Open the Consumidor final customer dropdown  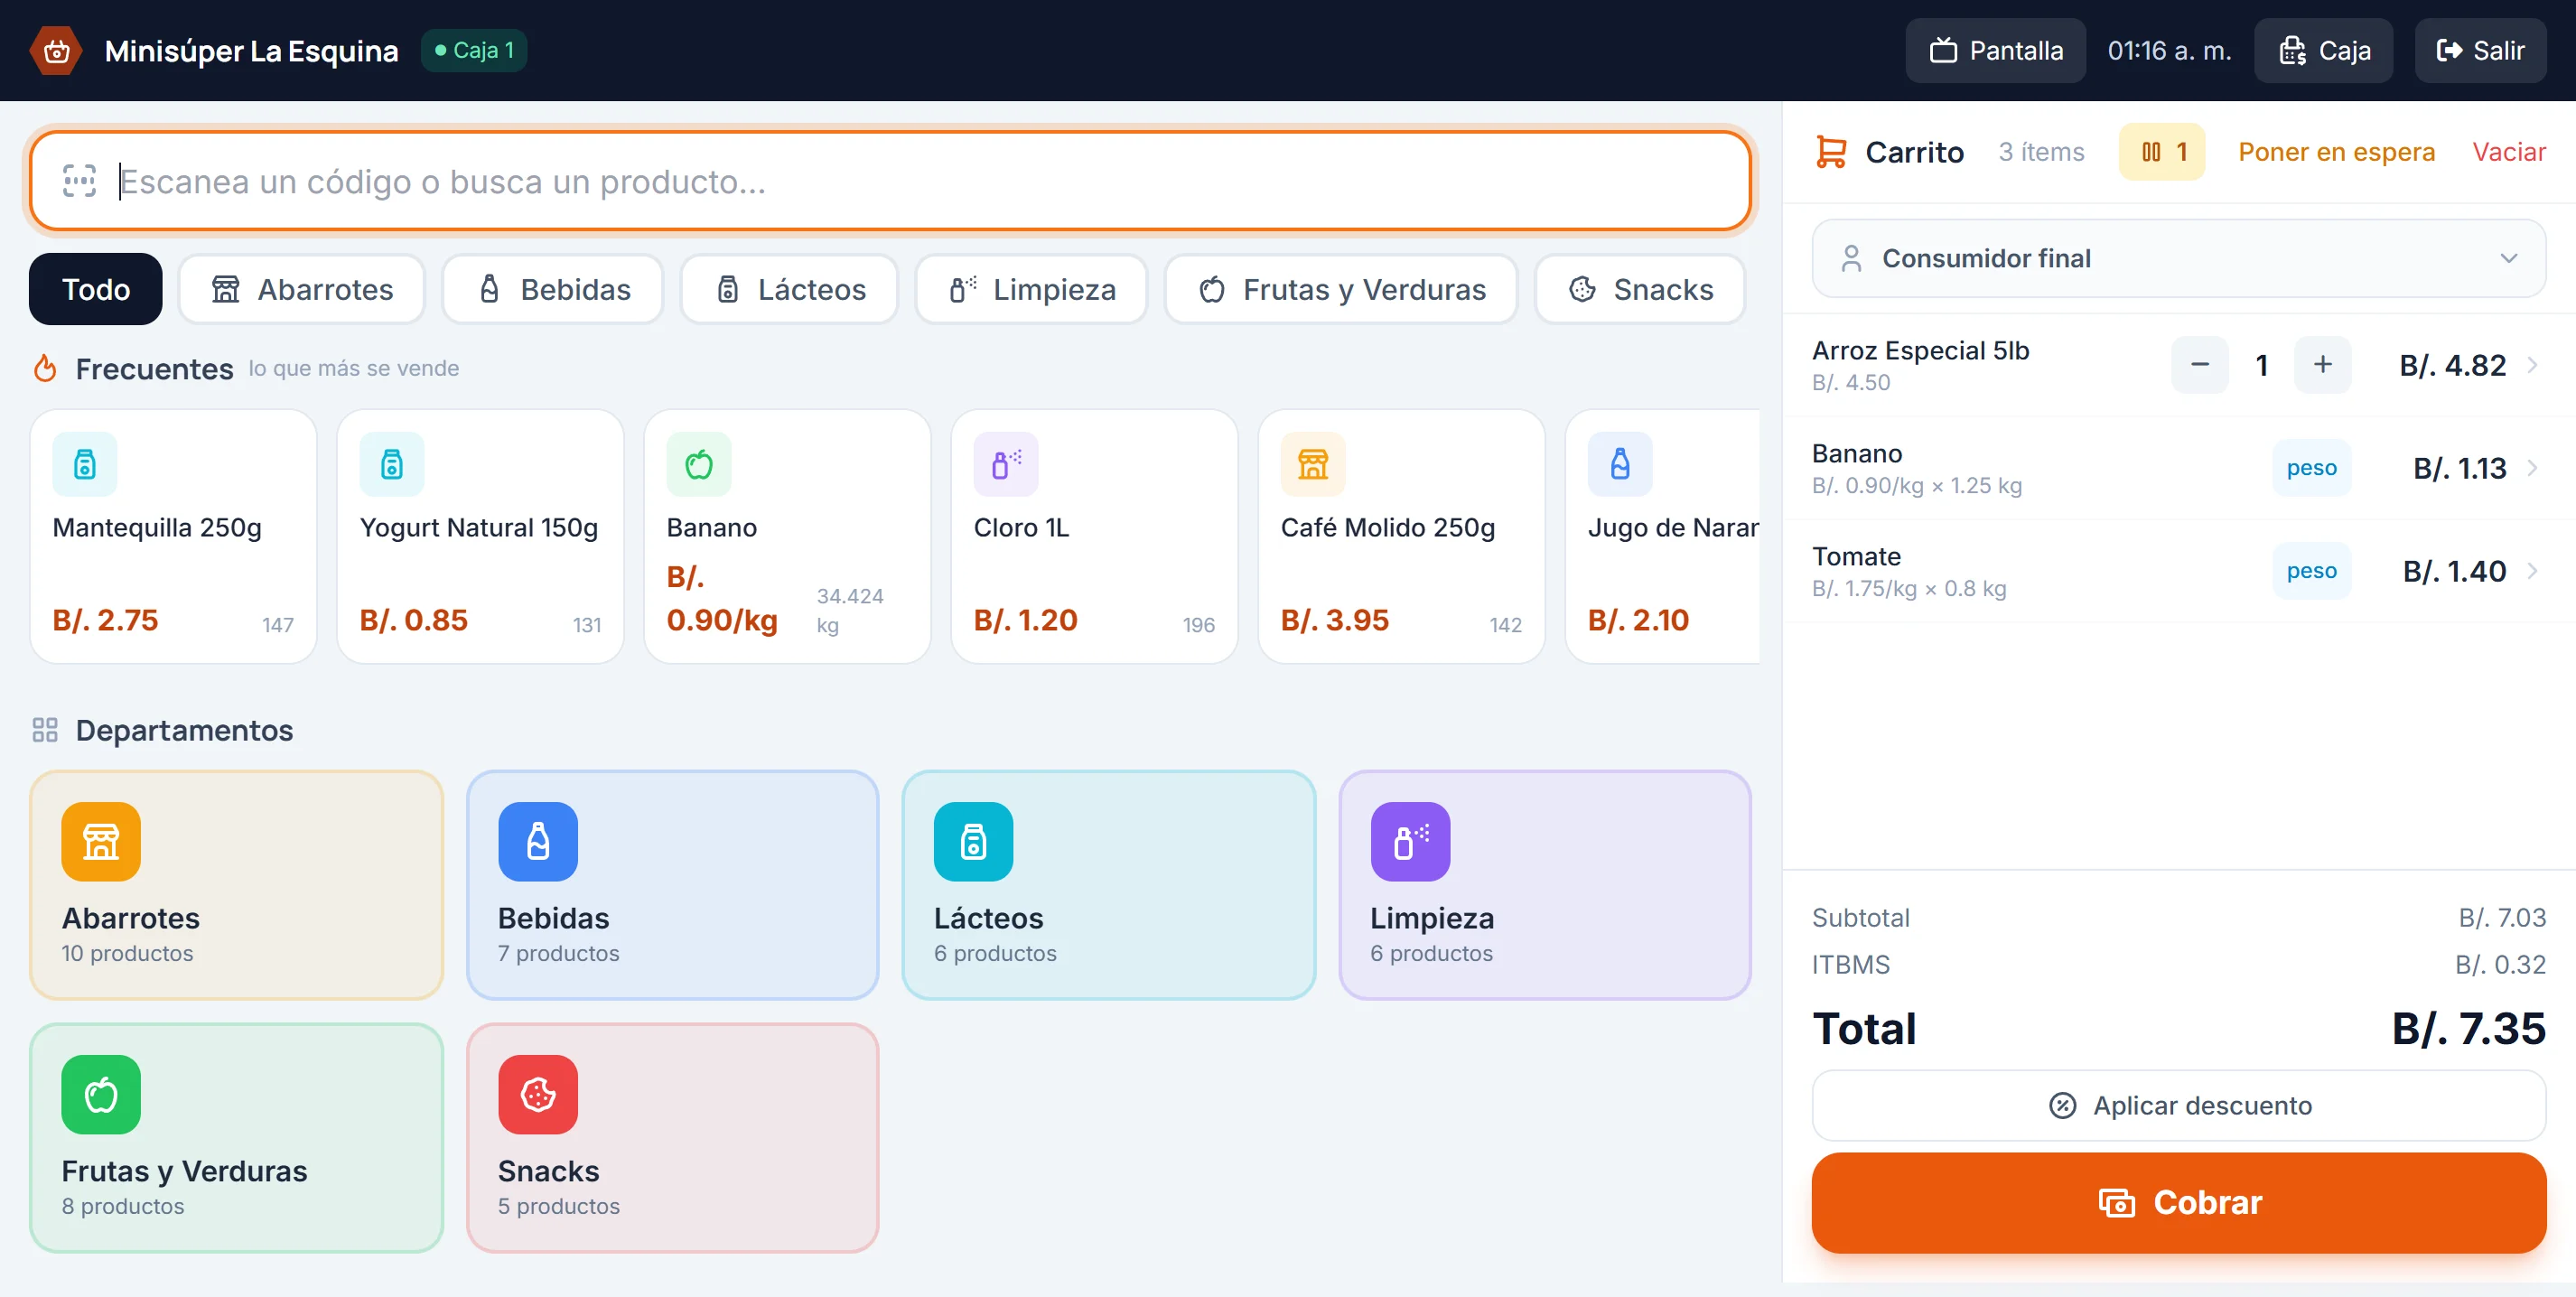point(2178,258)
